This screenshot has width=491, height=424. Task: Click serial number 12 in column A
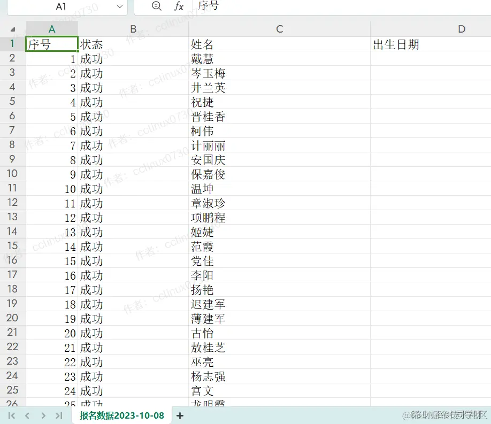coord(52,217)
